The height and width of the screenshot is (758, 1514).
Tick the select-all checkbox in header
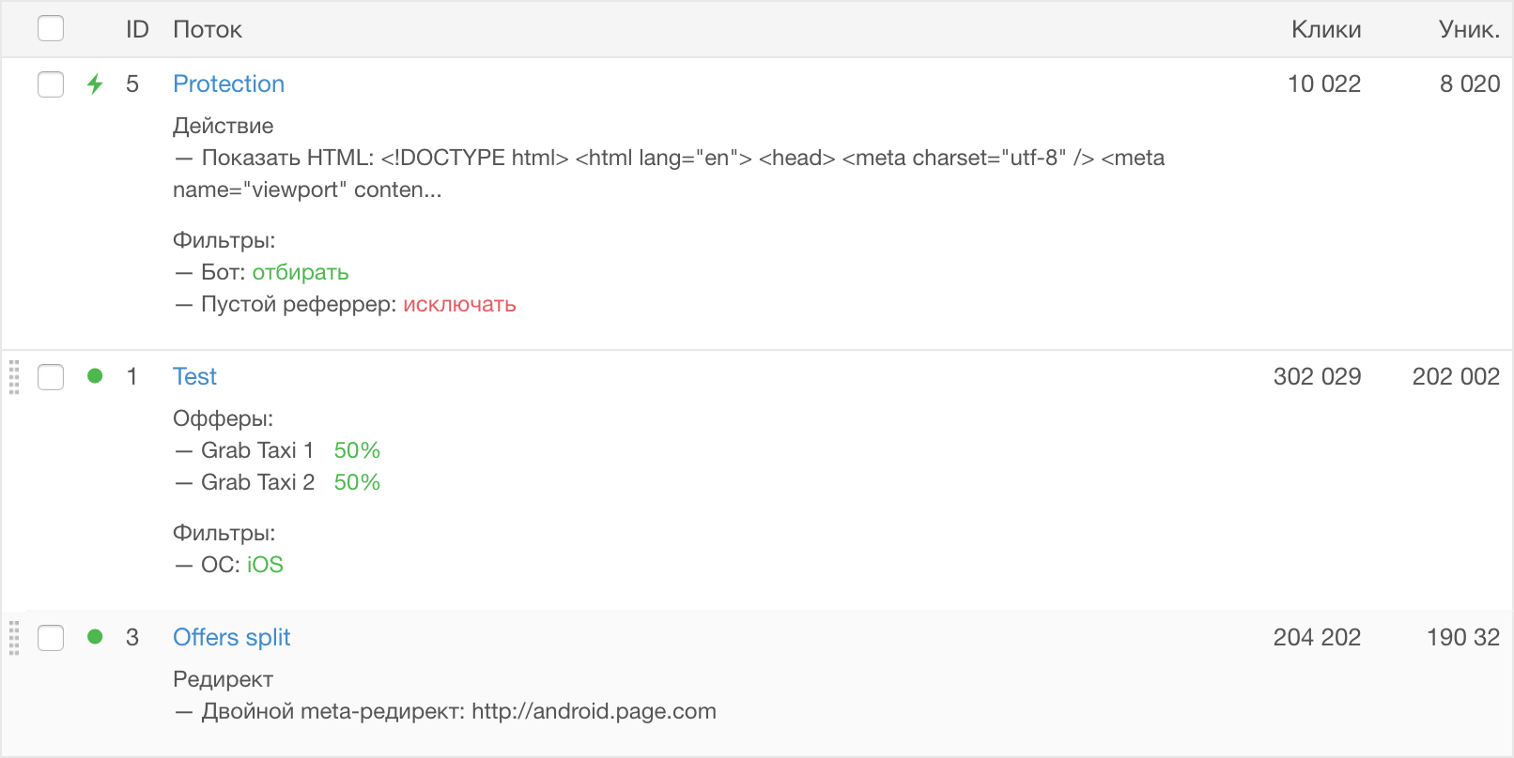point(51,29)
